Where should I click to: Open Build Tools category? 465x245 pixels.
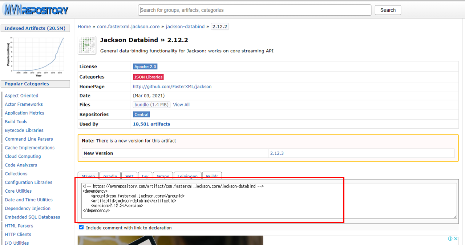tap(16, 122)
